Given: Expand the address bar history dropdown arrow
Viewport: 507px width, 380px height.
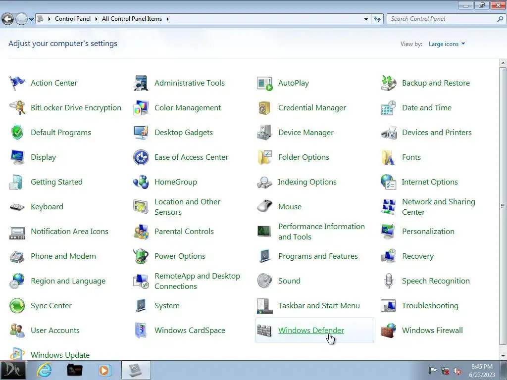Looking at the screenshot, I should click(366, 19).
